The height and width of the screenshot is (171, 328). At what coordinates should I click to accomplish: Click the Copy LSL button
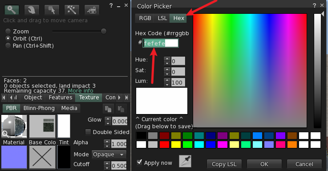click(224, 164)
